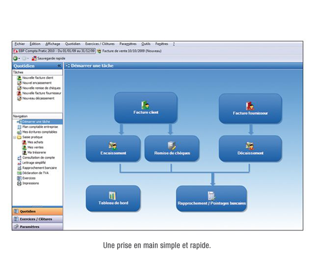Open the Tableau de bord tile

[113, 198]
